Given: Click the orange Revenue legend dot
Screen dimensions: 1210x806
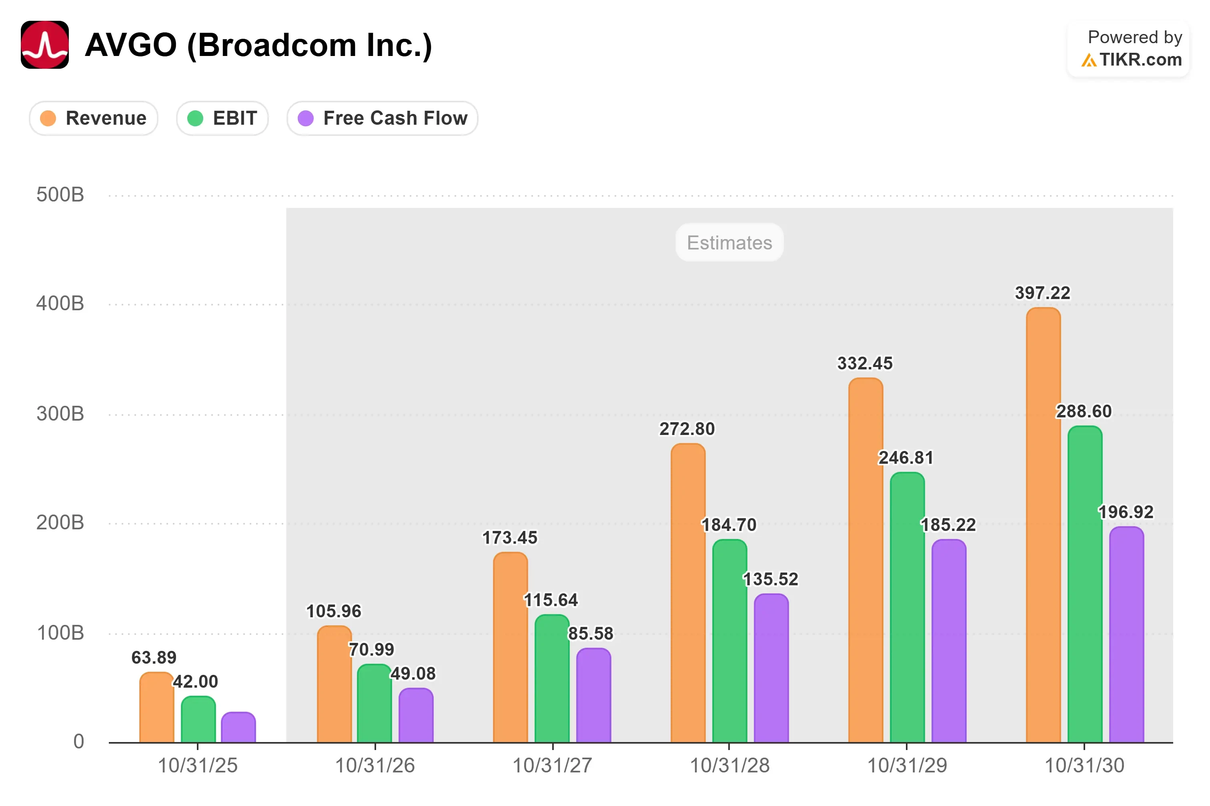Looking at the screenshot, I should pos(48,118).
